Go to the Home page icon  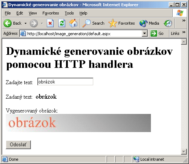pos(73,23)
